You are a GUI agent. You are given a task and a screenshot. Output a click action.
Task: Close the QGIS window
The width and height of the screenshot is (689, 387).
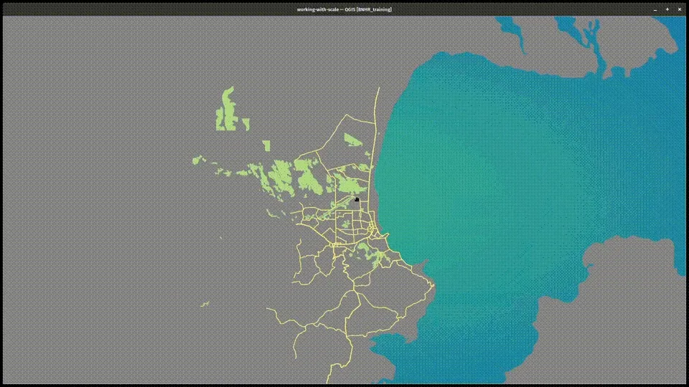coord(680,9)
